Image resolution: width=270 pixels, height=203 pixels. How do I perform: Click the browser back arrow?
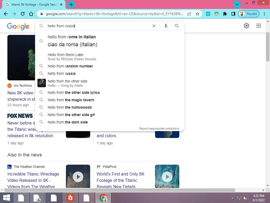pyautogui.click(x=6, y=14)
